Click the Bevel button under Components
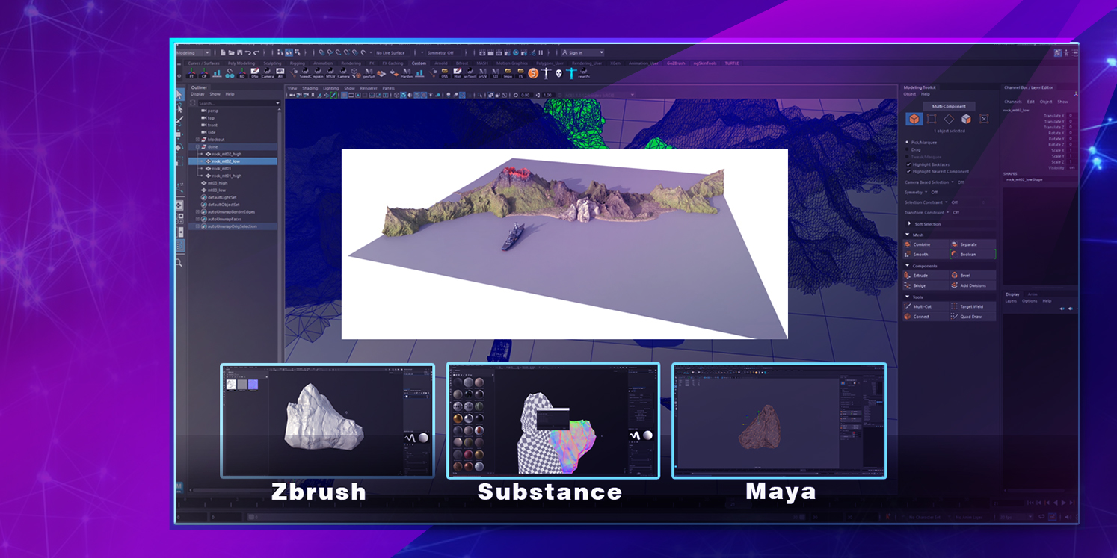The width and height of the screenshot is (1117, 558). click(964, 276)
